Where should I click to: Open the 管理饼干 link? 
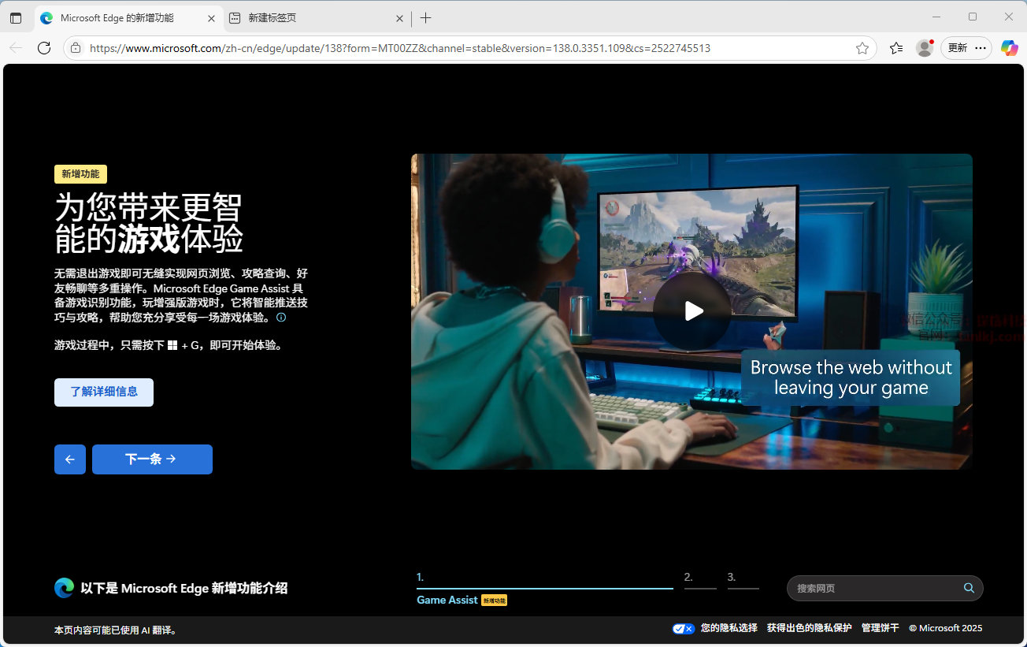point(881,628)
